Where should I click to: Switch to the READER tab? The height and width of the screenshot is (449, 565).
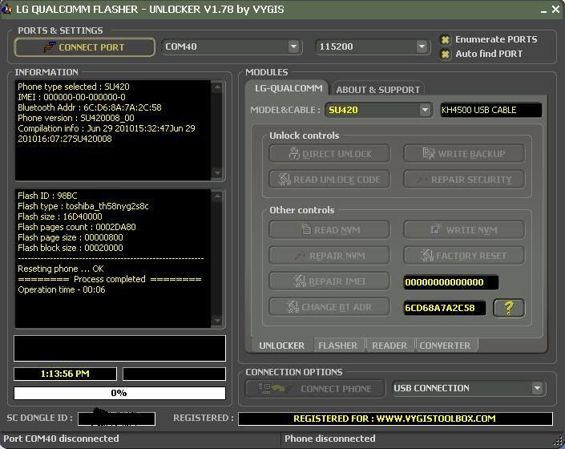point(389,346)
